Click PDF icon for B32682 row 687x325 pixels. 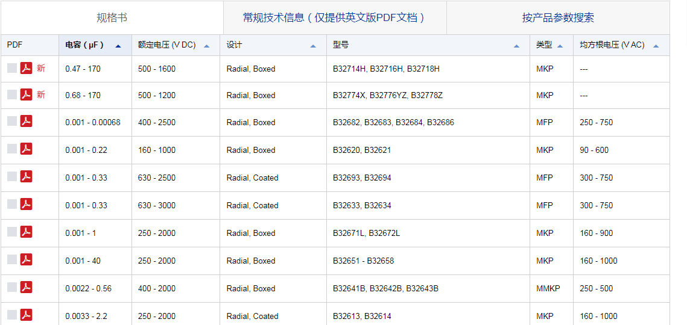point(26,122)
